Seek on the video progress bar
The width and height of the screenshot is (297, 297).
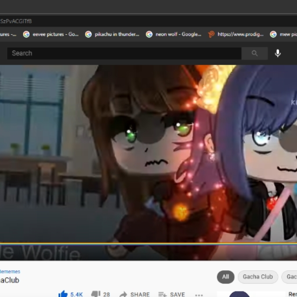[x=148, y=244]
